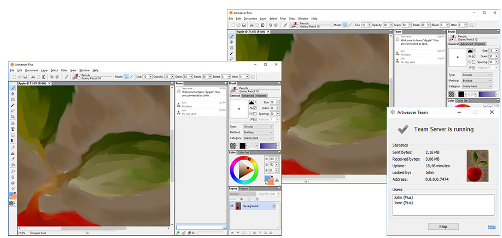Image resolution: width=502 pixels, height=238 pixels.
Task: Open Category dropdown showing Grainy hard, front window
Action: point(258,138)
